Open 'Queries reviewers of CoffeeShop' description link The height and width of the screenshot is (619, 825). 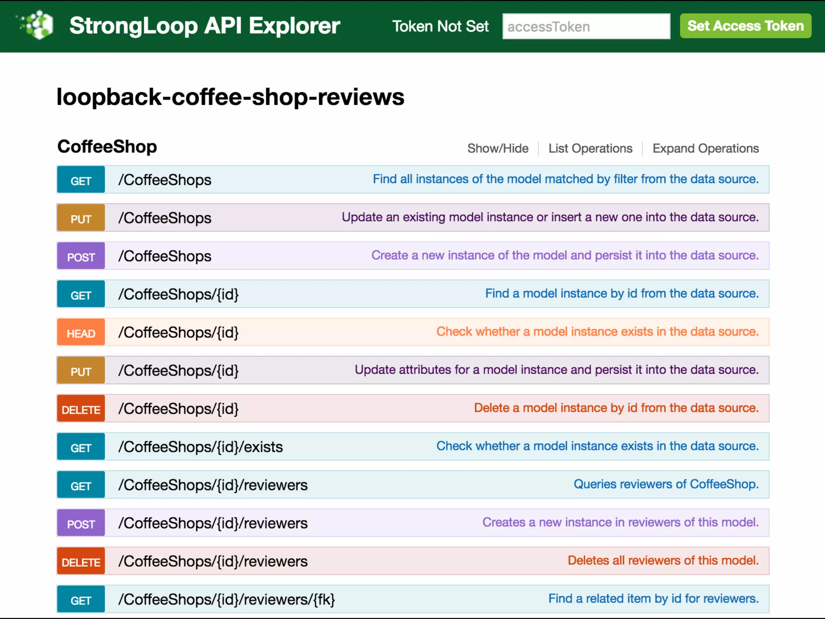[666, 484]
